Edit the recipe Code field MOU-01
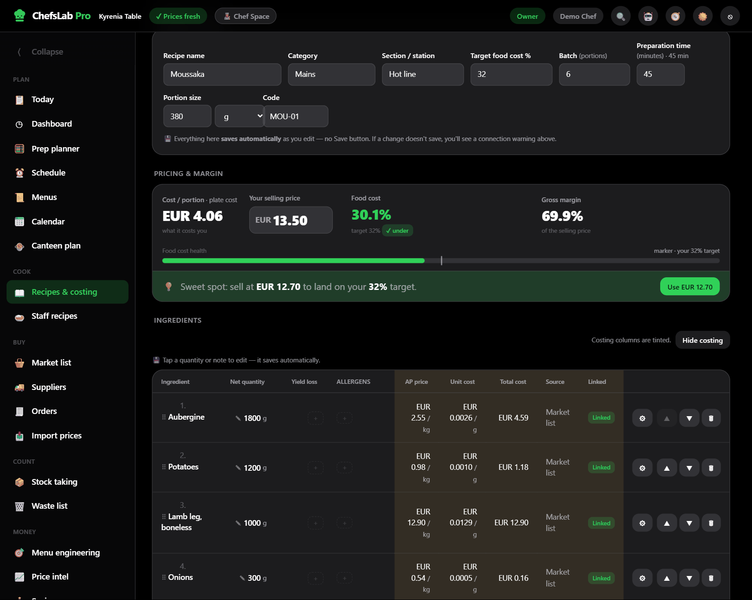 (296, 116)
